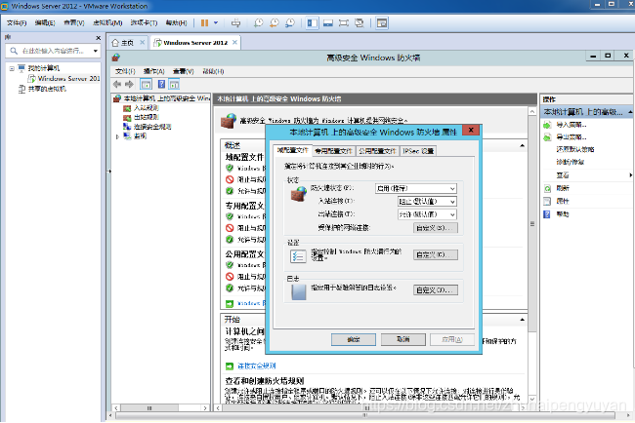This screenshot has height=423, width=635.
Task: Open VMware 虚拟机(M) menu
Action: click(x=107, y=23)
